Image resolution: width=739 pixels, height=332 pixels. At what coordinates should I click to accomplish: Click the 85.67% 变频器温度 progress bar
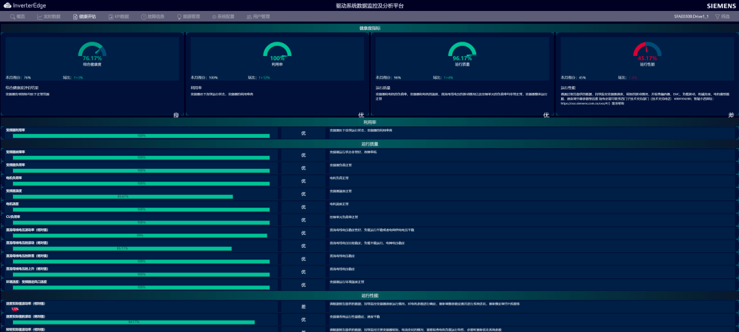[123, 197]
